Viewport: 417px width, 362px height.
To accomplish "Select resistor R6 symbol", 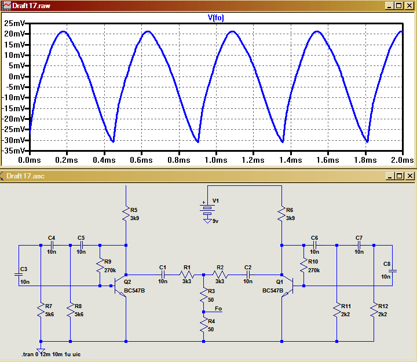I will click(281, 214).
